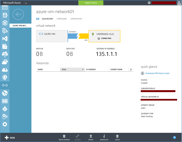Sort by the ROLE column arrow
Viewport: 182px width, 142px height.
[x=83, y=69]
